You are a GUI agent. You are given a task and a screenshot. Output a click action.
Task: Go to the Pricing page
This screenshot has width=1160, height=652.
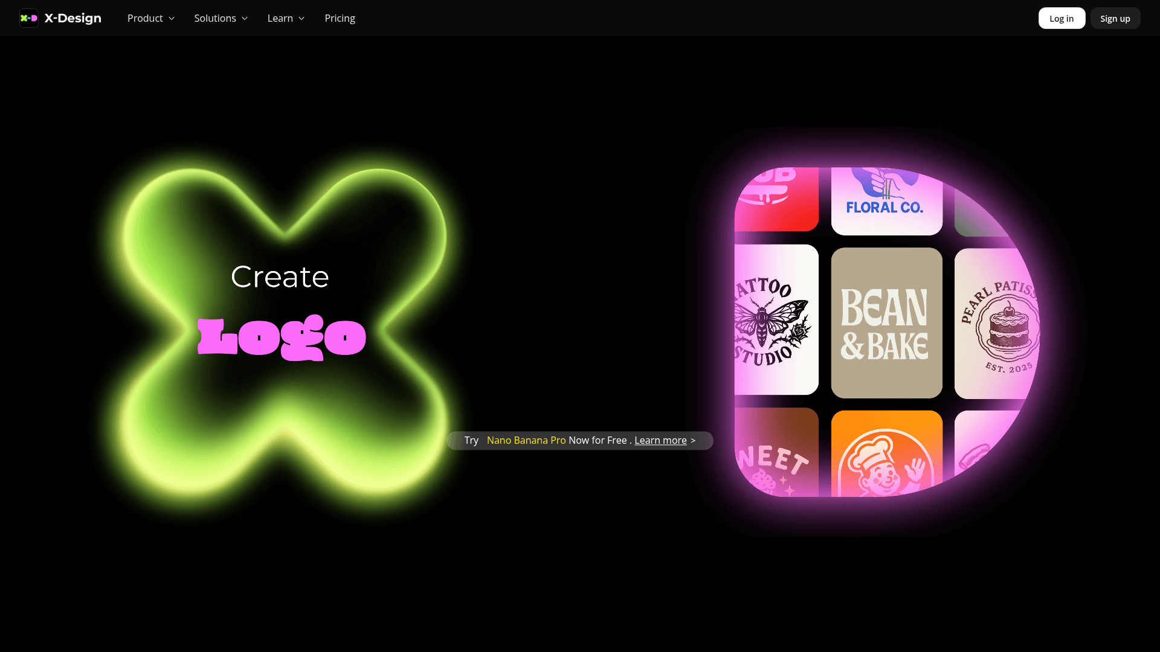(x=340, y=18)
